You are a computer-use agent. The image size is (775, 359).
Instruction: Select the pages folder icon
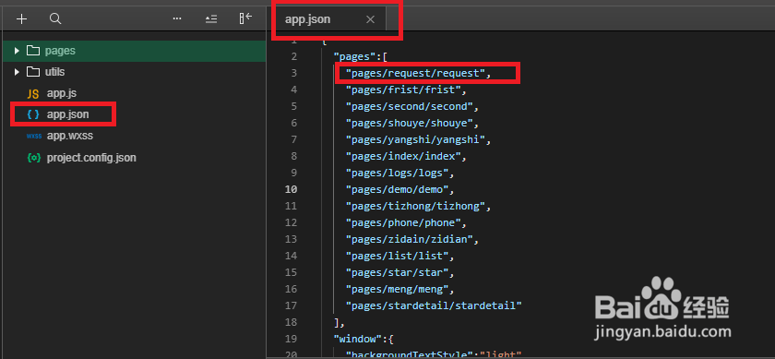point(33,51)
